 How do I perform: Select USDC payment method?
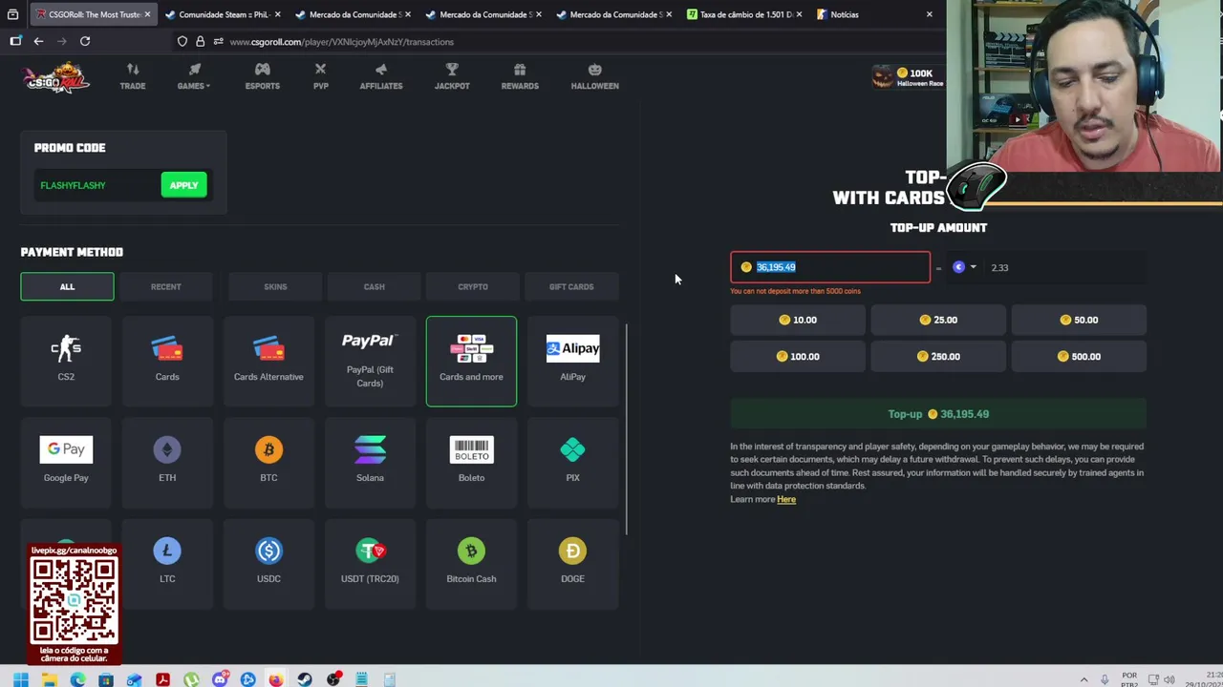point(268,563)
